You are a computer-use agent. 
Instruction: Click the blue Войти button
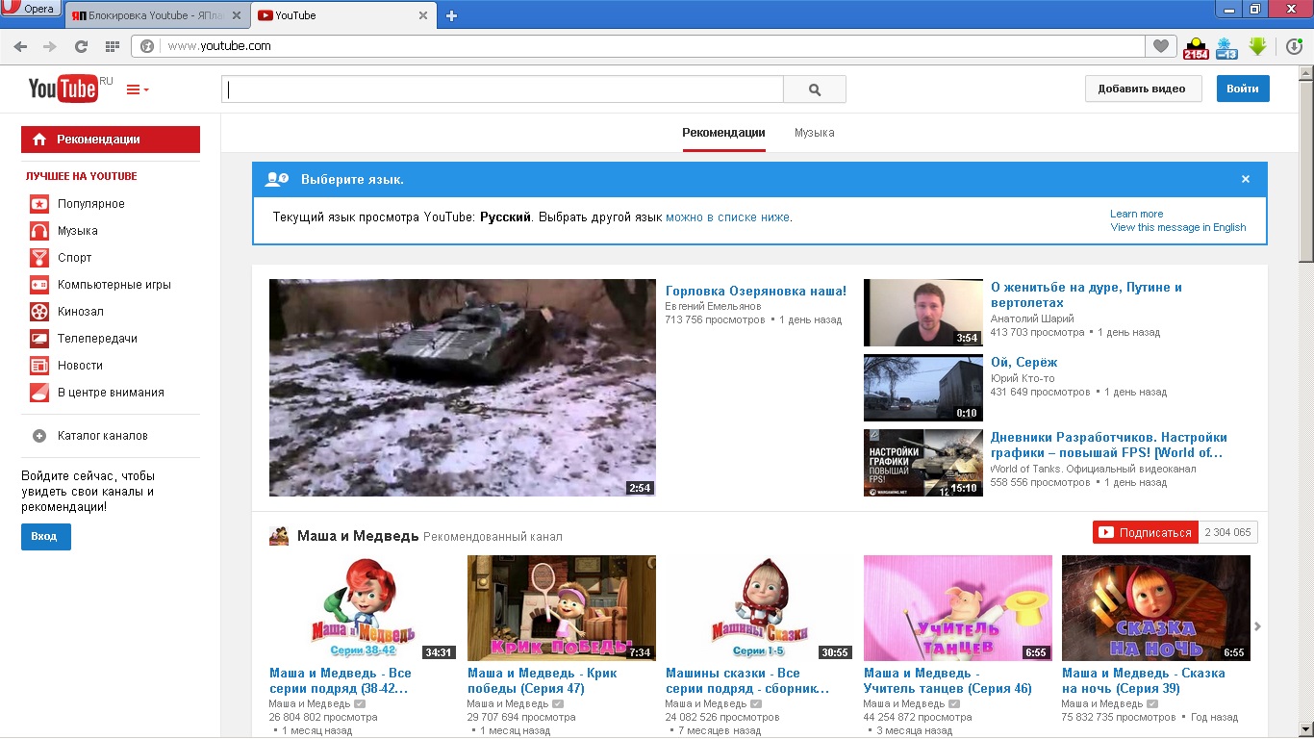[x=1243, y=89]
